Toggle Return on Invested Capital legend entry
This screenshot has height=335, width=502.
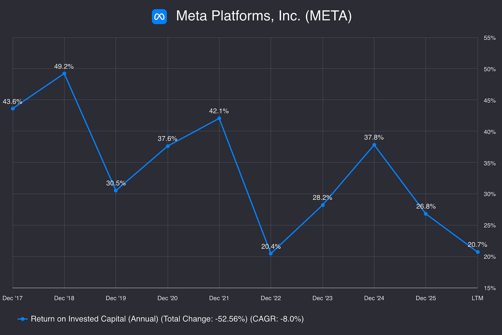[167, 319]
